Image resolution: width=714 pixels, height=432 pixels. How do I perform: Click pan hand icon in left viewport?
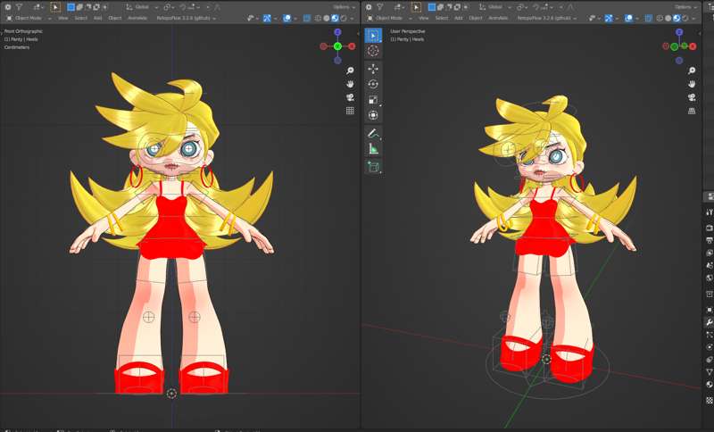pyautogui.click(x=350, y=84)
